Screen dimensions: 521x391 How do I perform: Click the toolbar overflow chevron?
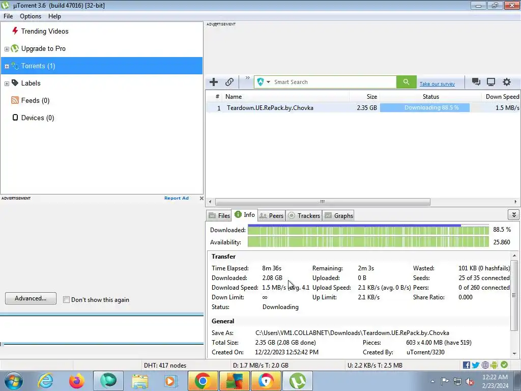[248, 78]
